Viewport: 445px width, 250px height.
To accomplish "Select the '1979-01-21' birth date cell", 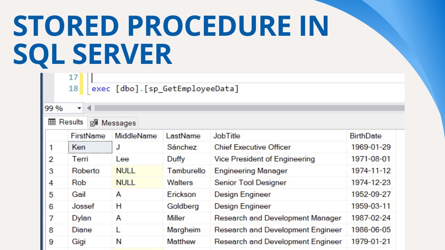I will tap(371, 242).
